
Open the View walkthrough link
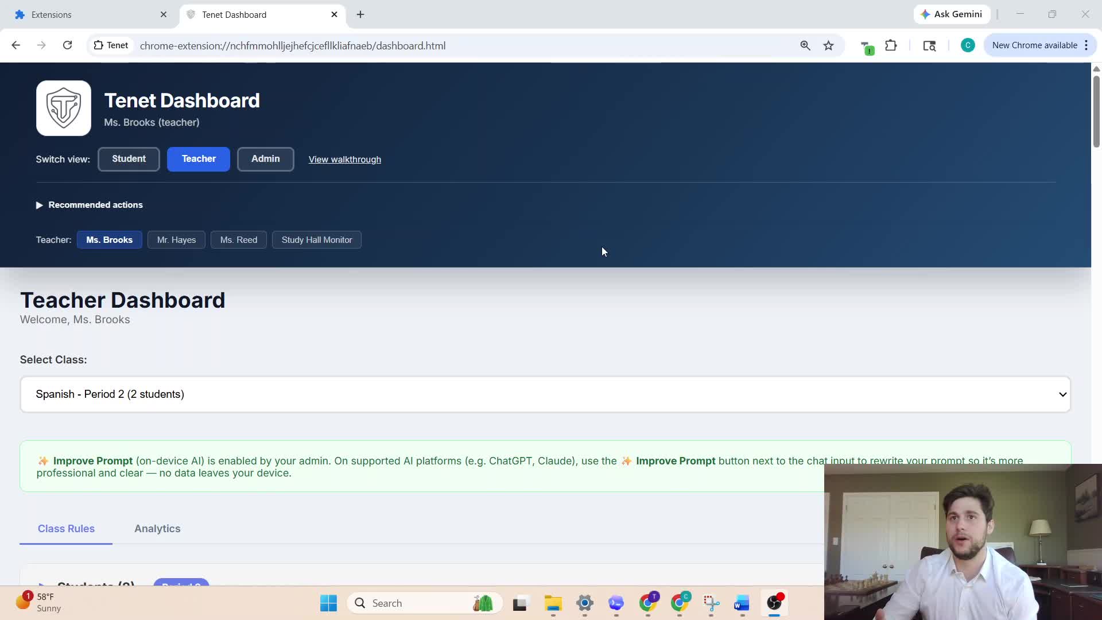click(344, 160)
